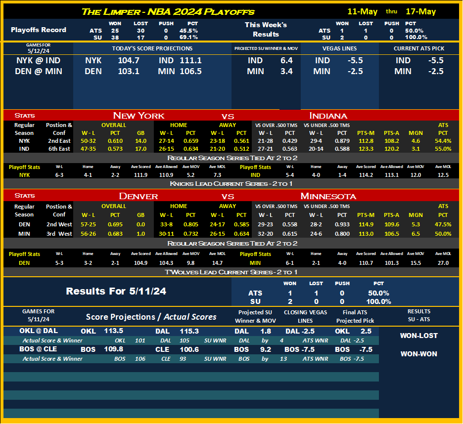Select IND overall record "47-35"

(x=88, y=149)
